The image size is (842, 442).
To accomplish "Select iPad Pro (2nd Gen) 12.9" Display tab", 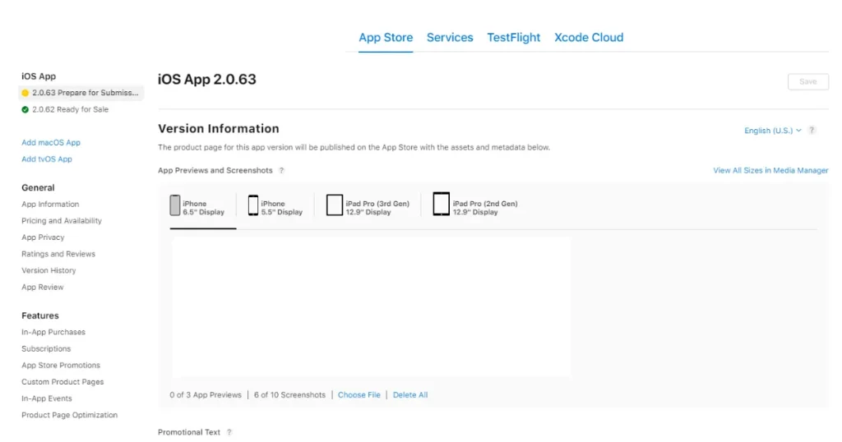I will [475, 206].
